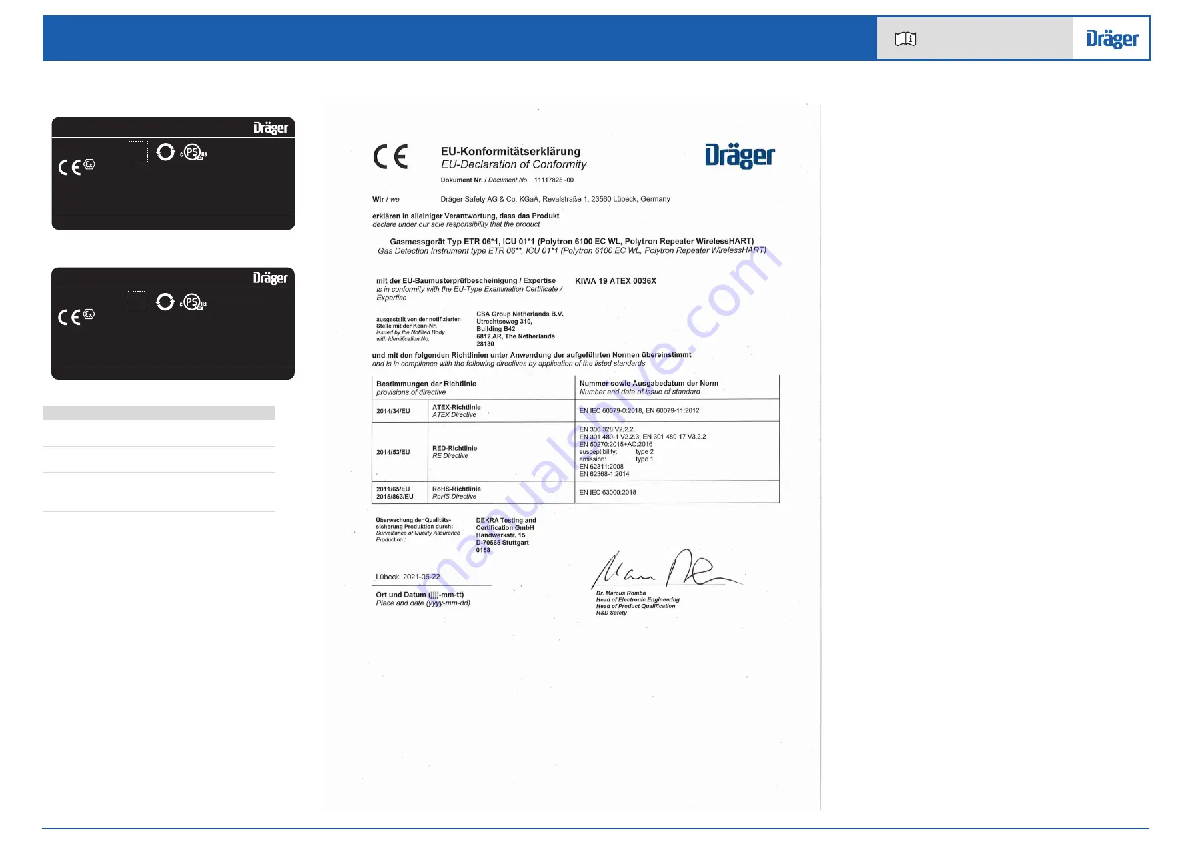Image resolution: width=1192 pixels, height=843 pixels.
Task: Click the cPSus certification mark on upper label
Action: (x=193, y=153)
